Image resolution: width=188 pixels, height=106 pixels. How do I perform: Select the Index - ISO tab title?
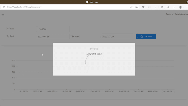click(93, 2)
